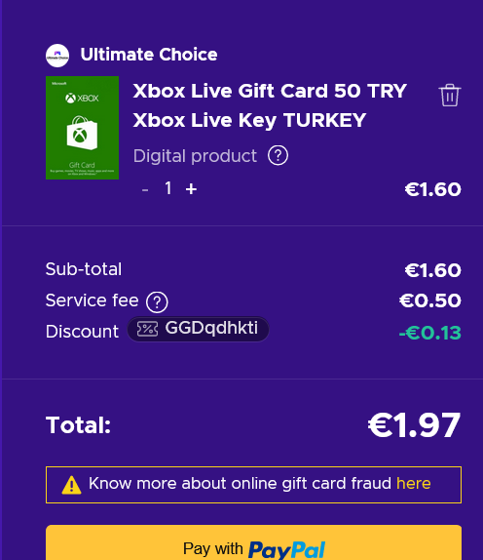The width and height of the screenshot is (483, 560).
Task: Open the Service fee info question mark
Action: click(157, 302)
